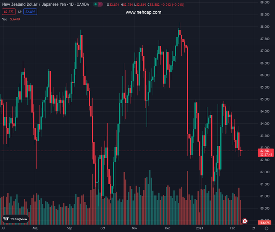Click the red sell price 82.872
The width and height of the screenshot is (275, 232).
point(8,12)
